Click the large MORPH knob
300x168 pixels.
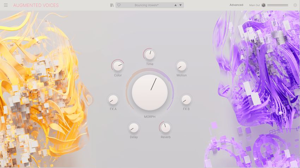(150, 92)
